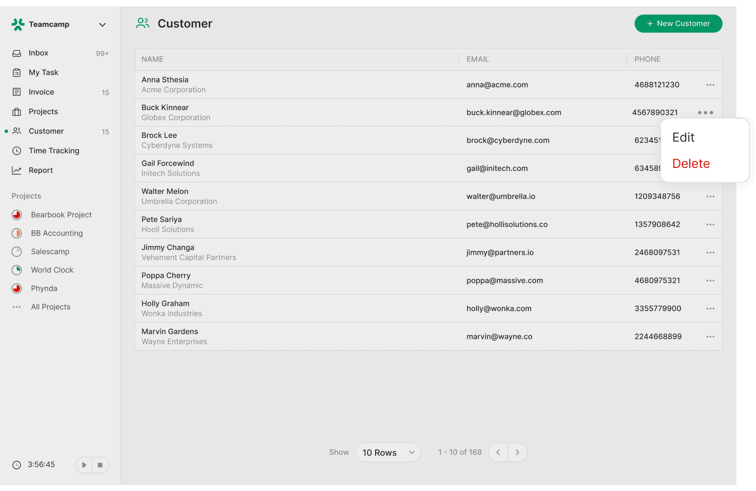Image resolution: width=756 pixels, height=491 pixels.
Task: Open the 10 Rows page size dropdown
Action: (x=388, y=452)
